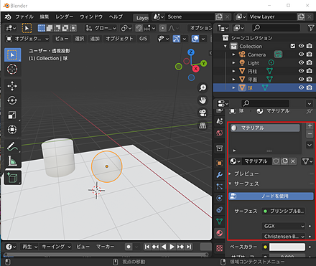316x266 pixels.
Task: Click the ノードを使用 button
Action: click(x=271, y=196)
